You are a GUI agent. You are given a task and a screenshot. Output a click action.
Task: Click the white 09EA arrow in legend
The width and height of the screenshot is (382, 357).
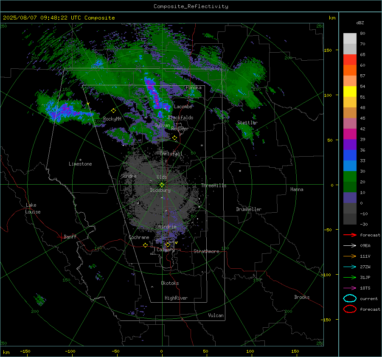pos(350,245)
